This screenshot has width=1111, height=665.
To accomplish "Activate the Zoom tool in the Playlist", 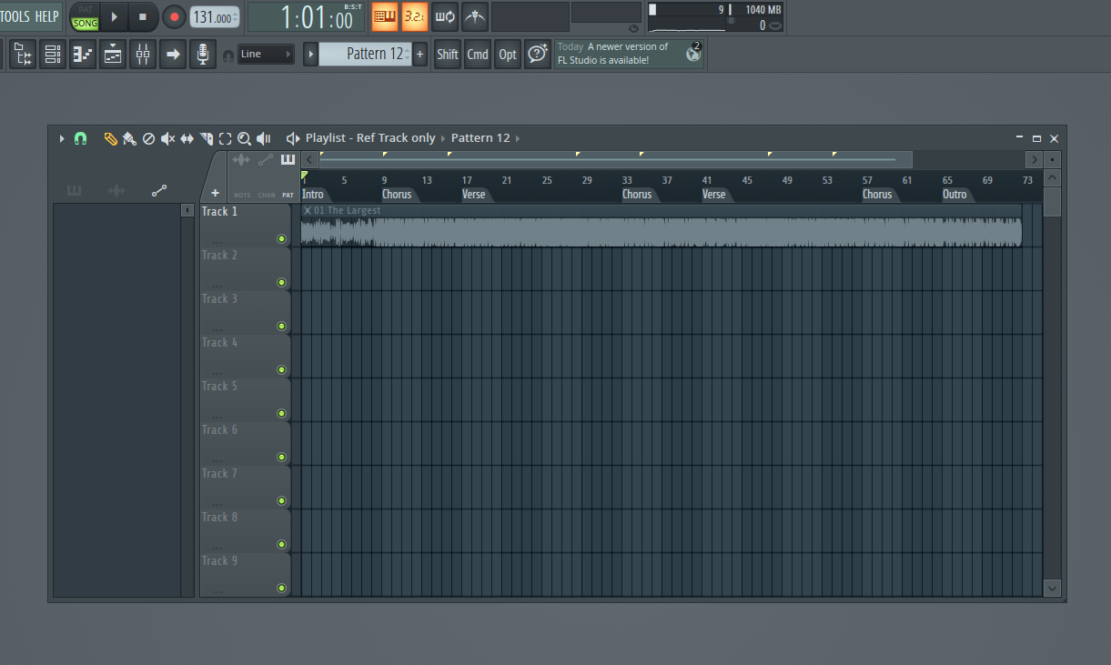I will 244,138.
